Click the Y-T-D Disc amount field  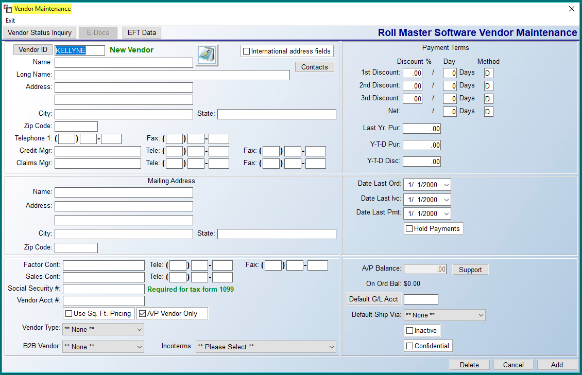422,162
